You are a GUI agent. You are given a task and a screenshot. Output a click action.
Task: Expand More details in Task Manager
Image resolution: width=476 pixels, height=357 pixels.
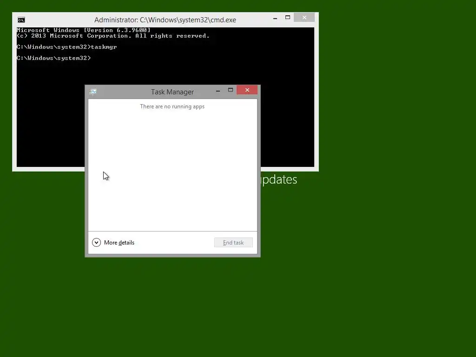point(113,243)
